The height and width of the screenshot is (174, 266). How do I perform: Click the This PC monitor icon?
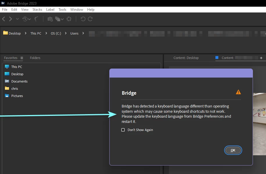(x=7, y=67)
